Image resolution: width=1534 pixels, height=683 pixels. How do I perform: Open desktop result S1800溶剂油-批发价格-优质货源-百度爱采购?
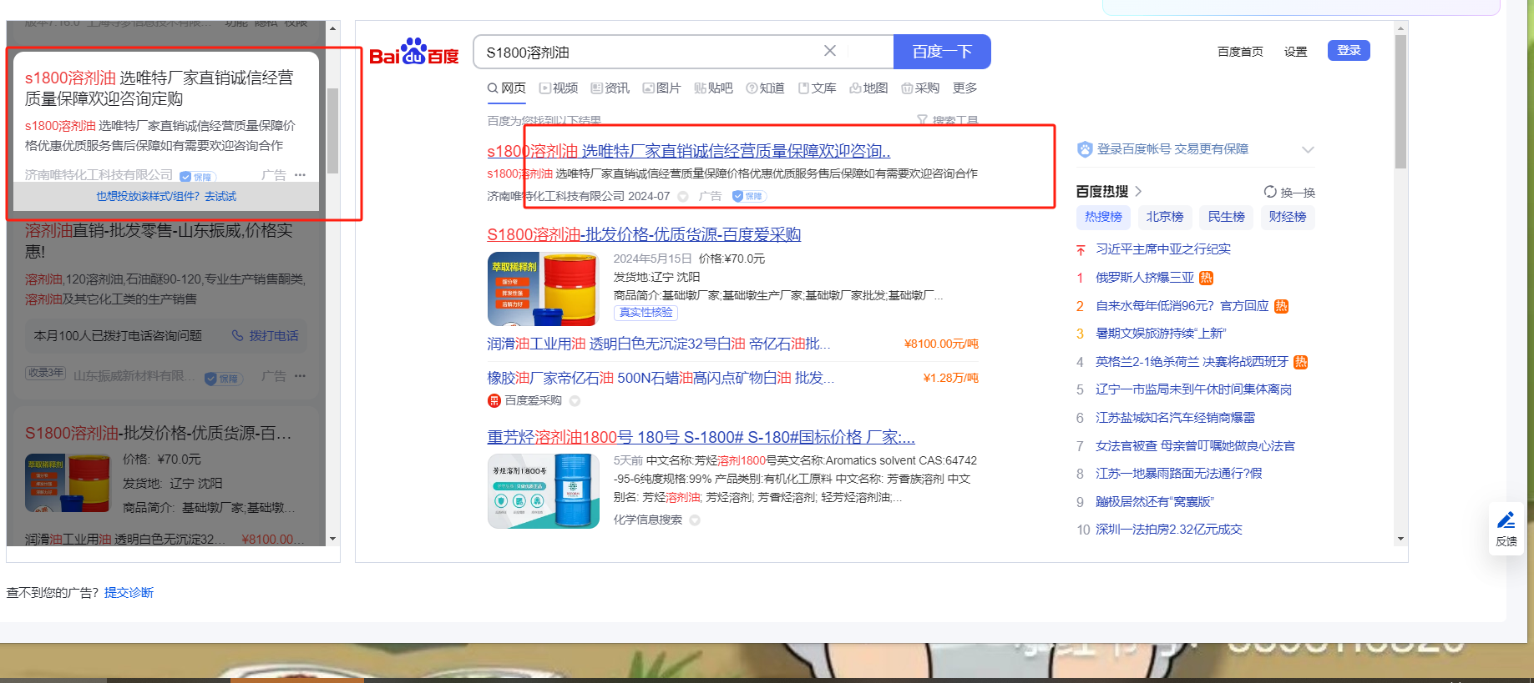pos(644,234)
